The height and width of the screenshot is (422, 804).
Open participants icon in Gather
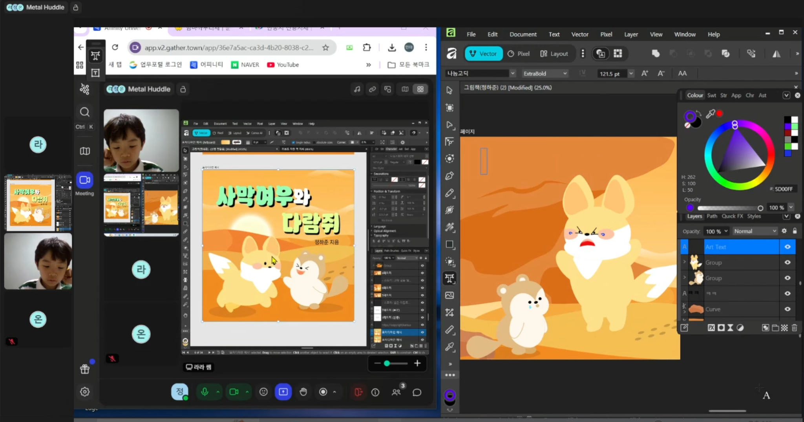397,392
